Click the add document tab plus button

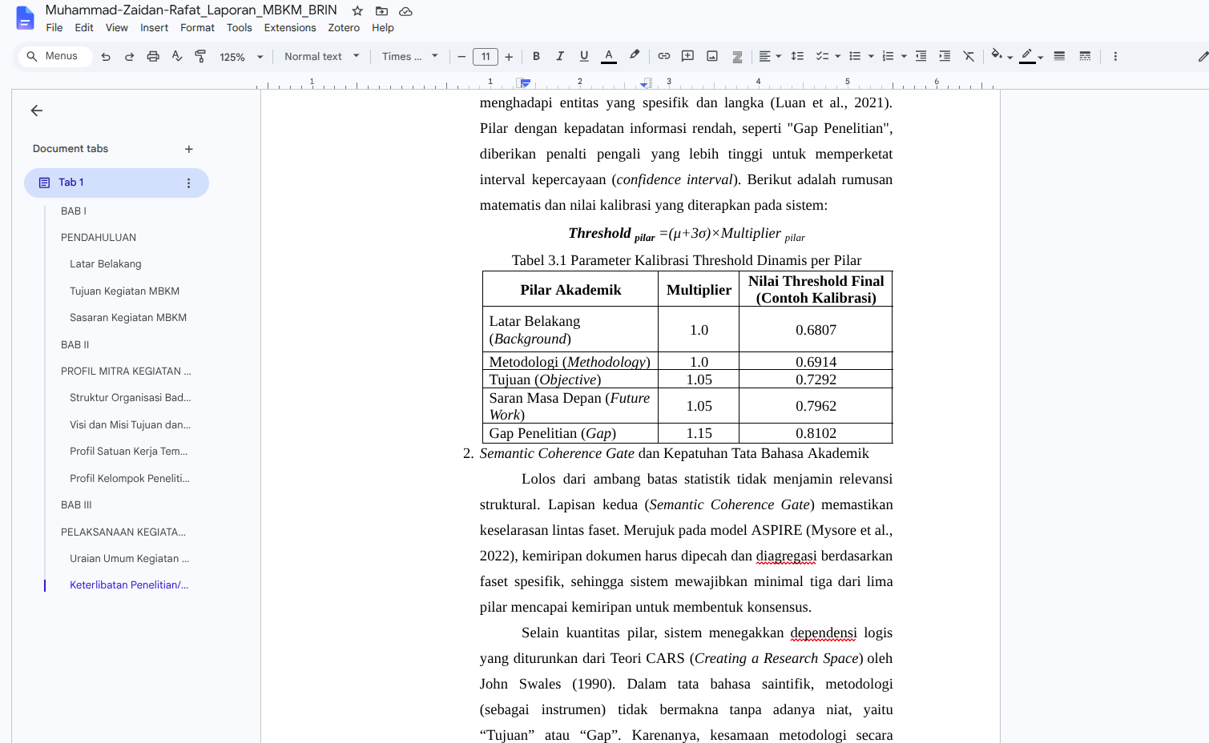(189, 149)
